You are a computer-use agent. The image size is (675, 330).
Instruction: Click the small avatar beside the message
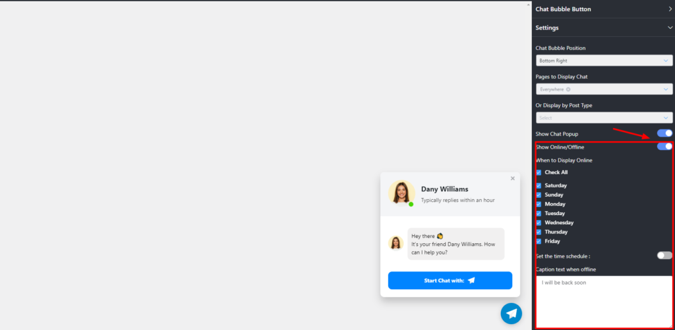tap(396, 243)
